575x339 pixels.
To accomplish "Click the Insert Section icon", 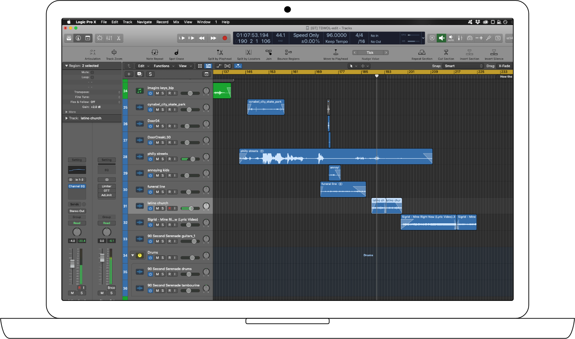I will (470, 53).
